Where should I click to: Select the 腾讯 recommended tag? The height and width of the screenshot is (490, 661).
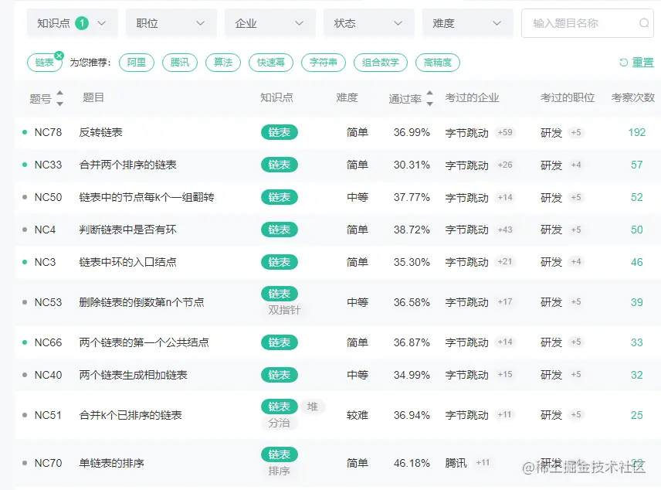[x=180, y=63]
